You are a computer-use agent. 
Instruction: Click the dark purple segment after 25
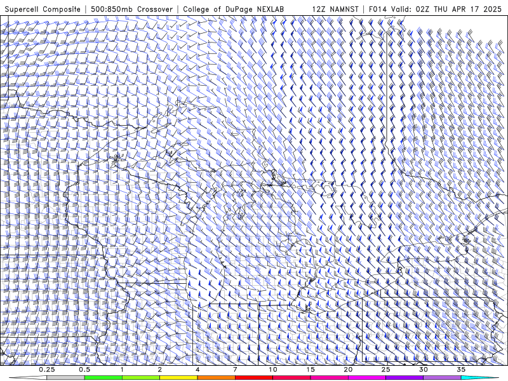point(404,378)
